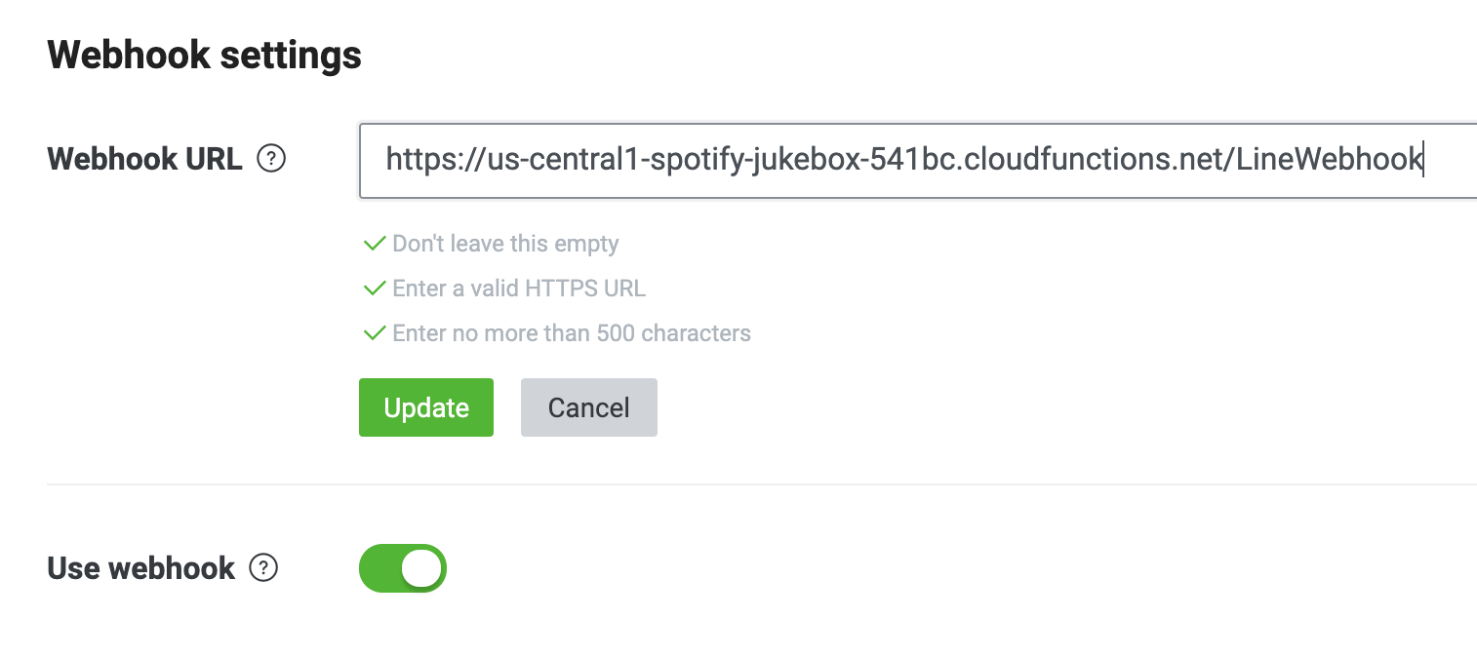Select the Webhook URL label text
Image resolution: width=1477 pixels, height=657 pixels.
144,159
